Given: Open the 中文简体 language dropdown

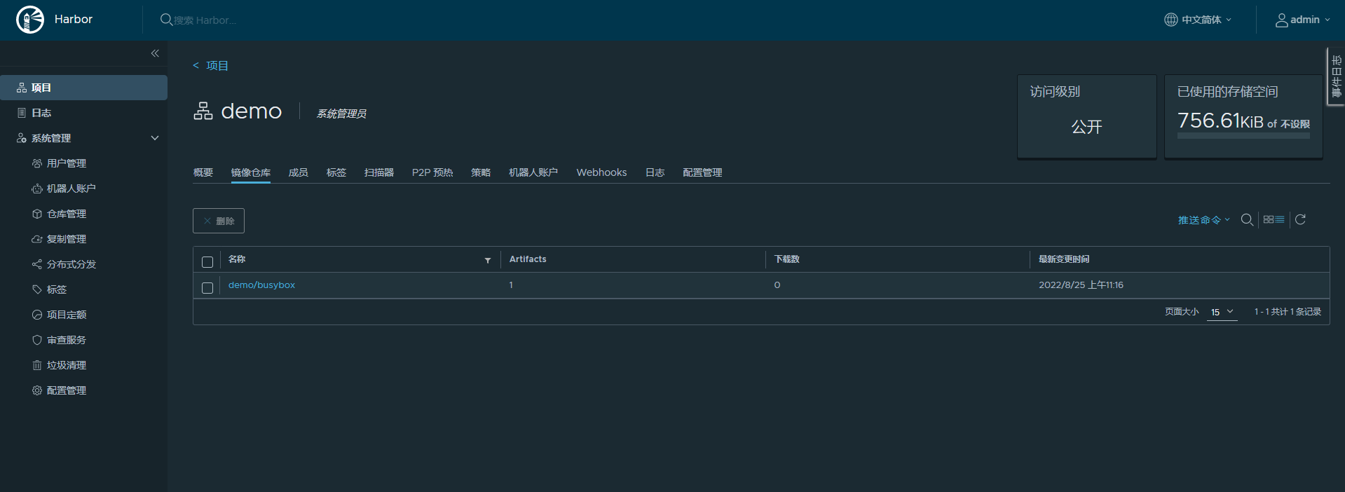Looking at the screenshot, I should (1198, 20).
